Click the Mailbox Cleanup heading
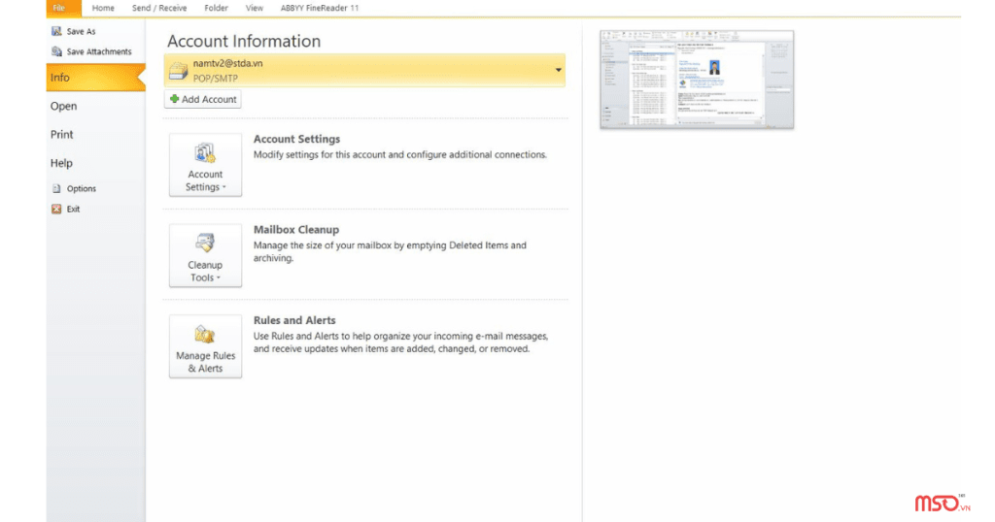 point(295,229)
